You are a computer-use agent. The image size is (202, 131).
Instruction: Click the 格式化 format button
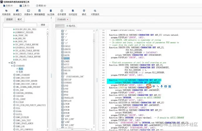point(71,26)
